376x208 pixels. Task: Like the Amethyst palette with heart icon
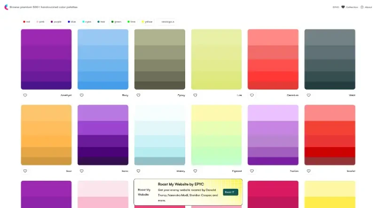tap(25, 95)
